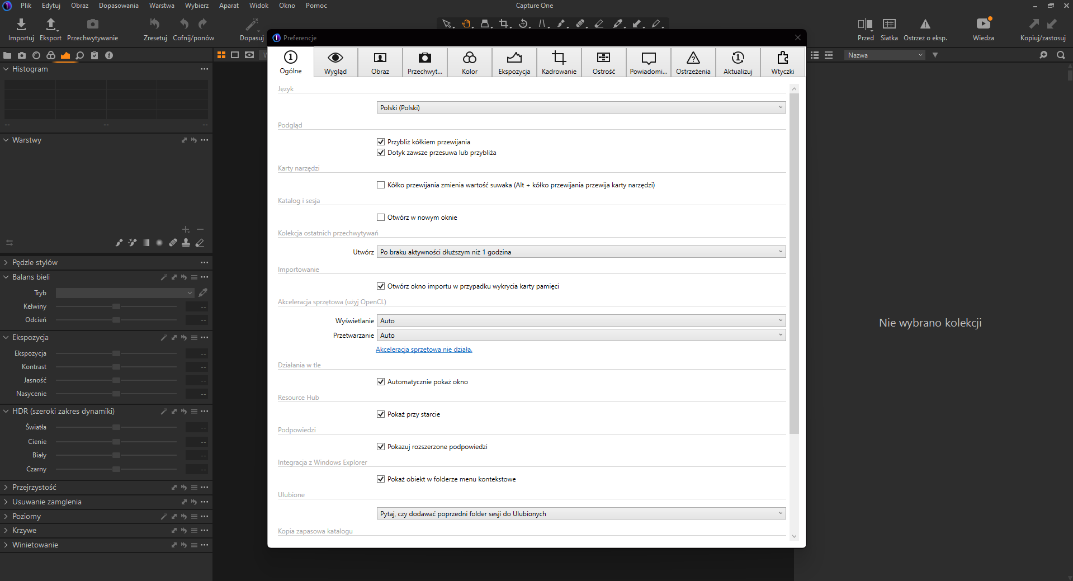Select the linear gradient mask tool

(x=146, y=243)
